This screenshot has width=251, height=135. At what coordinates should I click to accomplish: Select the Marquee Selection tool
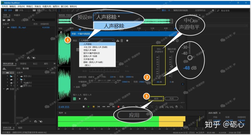pyautogui.click(x=64, y=10)
